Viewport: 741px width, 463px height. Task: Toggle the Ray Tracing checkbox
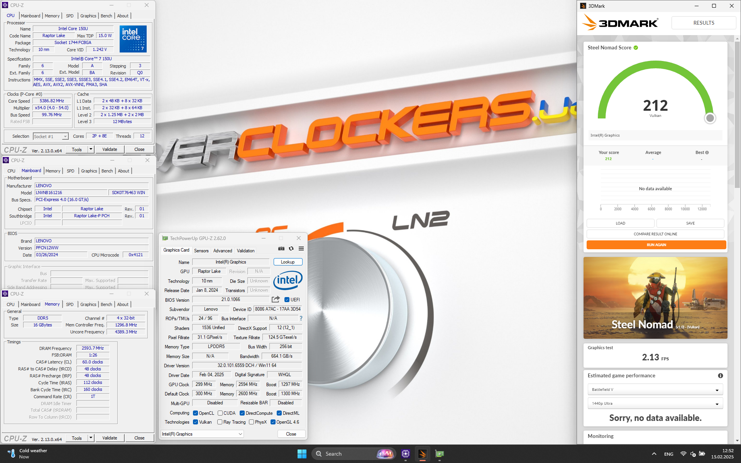[220, 422]
